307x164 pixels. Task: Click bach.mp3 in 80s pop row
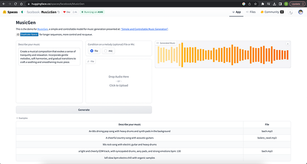pyautogui.click(x=267, y=131)
